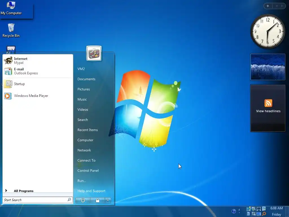Open the Recycle Bin icon
289x217 pixels.
pyautogui.click(x=11, y=31)
